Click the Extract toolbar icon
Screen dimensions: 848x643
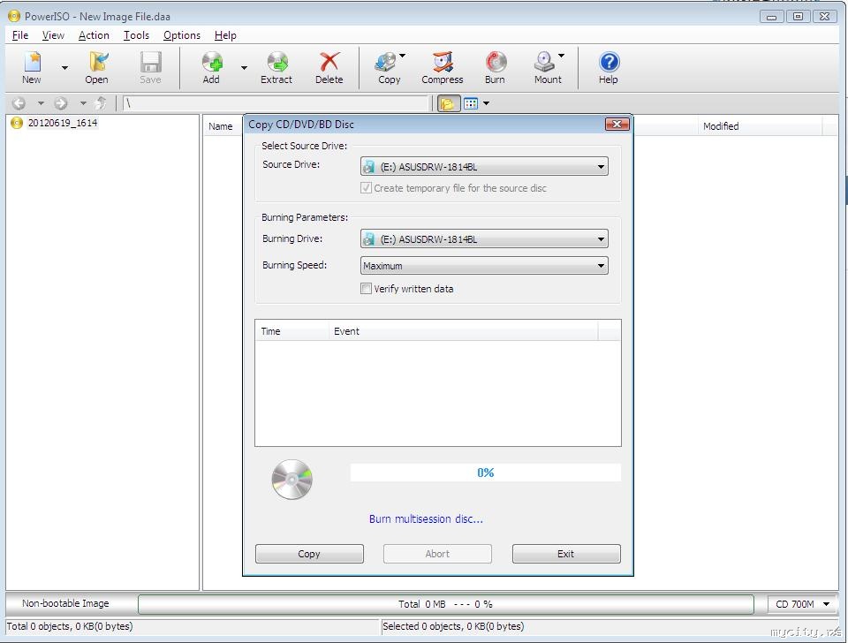[x=276, y=68]
